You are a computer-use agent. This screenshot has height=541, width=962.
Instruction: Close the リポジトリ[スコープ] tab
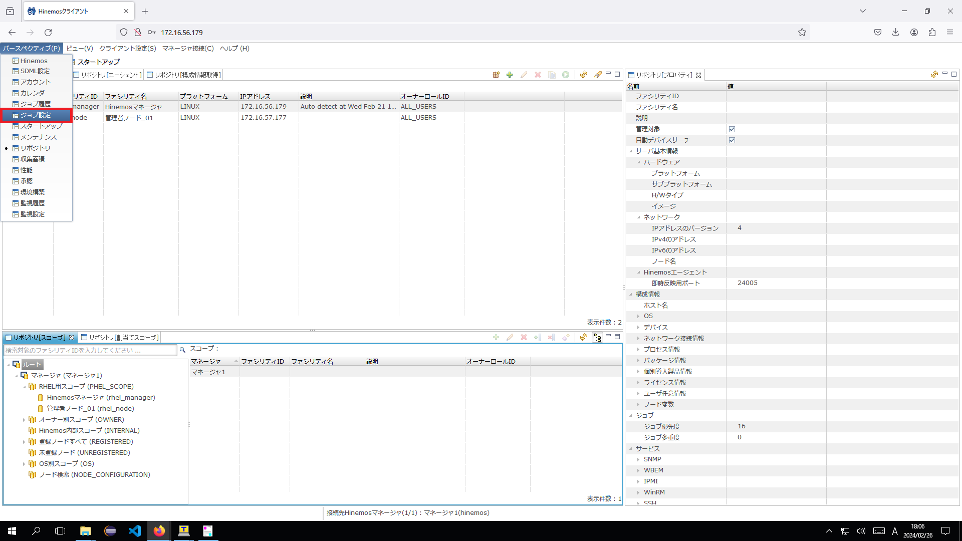pos(72,338)
